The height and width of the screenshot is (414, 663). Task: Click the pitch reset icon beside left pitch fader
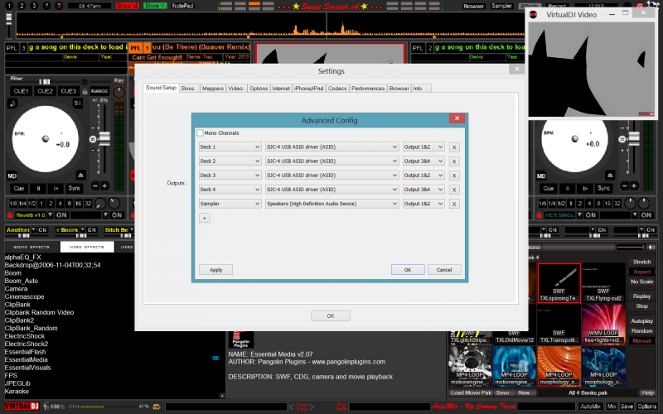[x=93, y=139]
